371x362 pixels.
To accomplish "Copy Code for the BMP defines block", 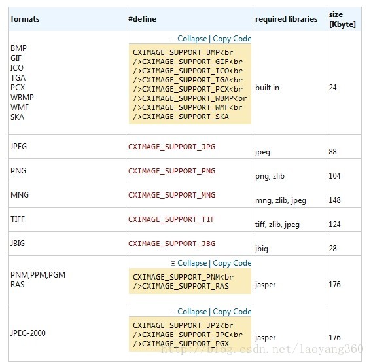I will click(232, 39).
